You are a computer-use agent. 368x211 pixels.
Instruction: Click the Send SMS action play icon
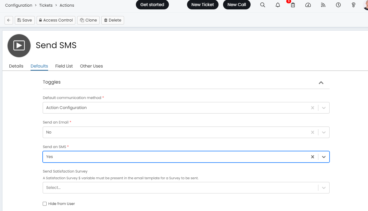[x=19, y=46]
